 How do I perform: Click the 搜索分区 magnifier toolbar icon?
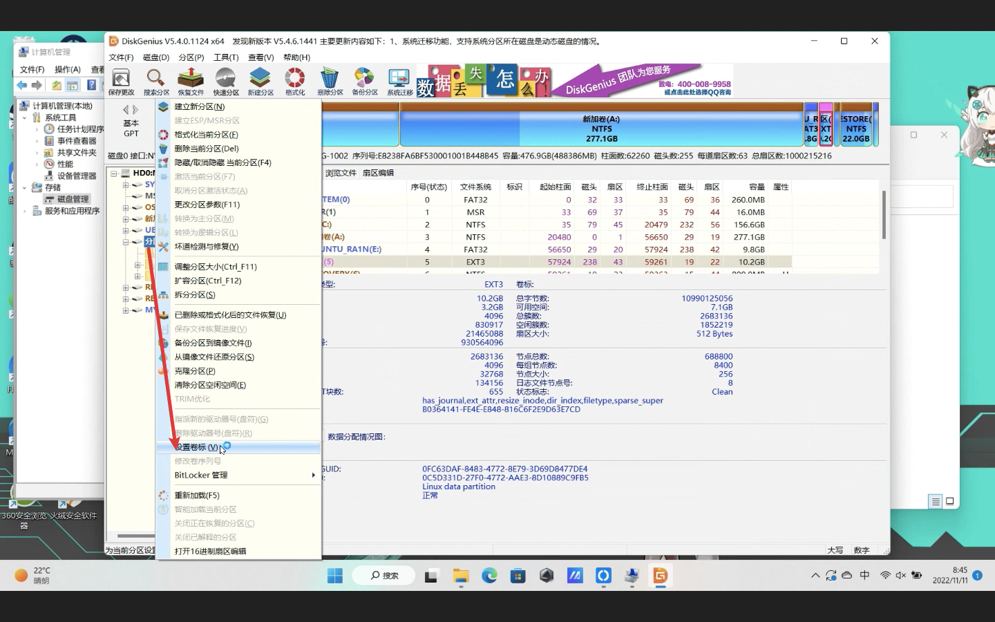click(156, 82)
